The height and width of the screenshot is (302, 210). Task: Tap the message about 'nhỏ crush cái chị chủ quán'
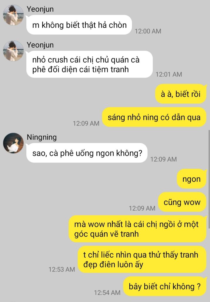(x=89, y=64)
